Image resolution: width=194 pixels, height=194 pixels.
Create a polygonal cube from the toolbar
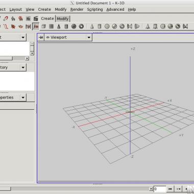click(44, 27)
